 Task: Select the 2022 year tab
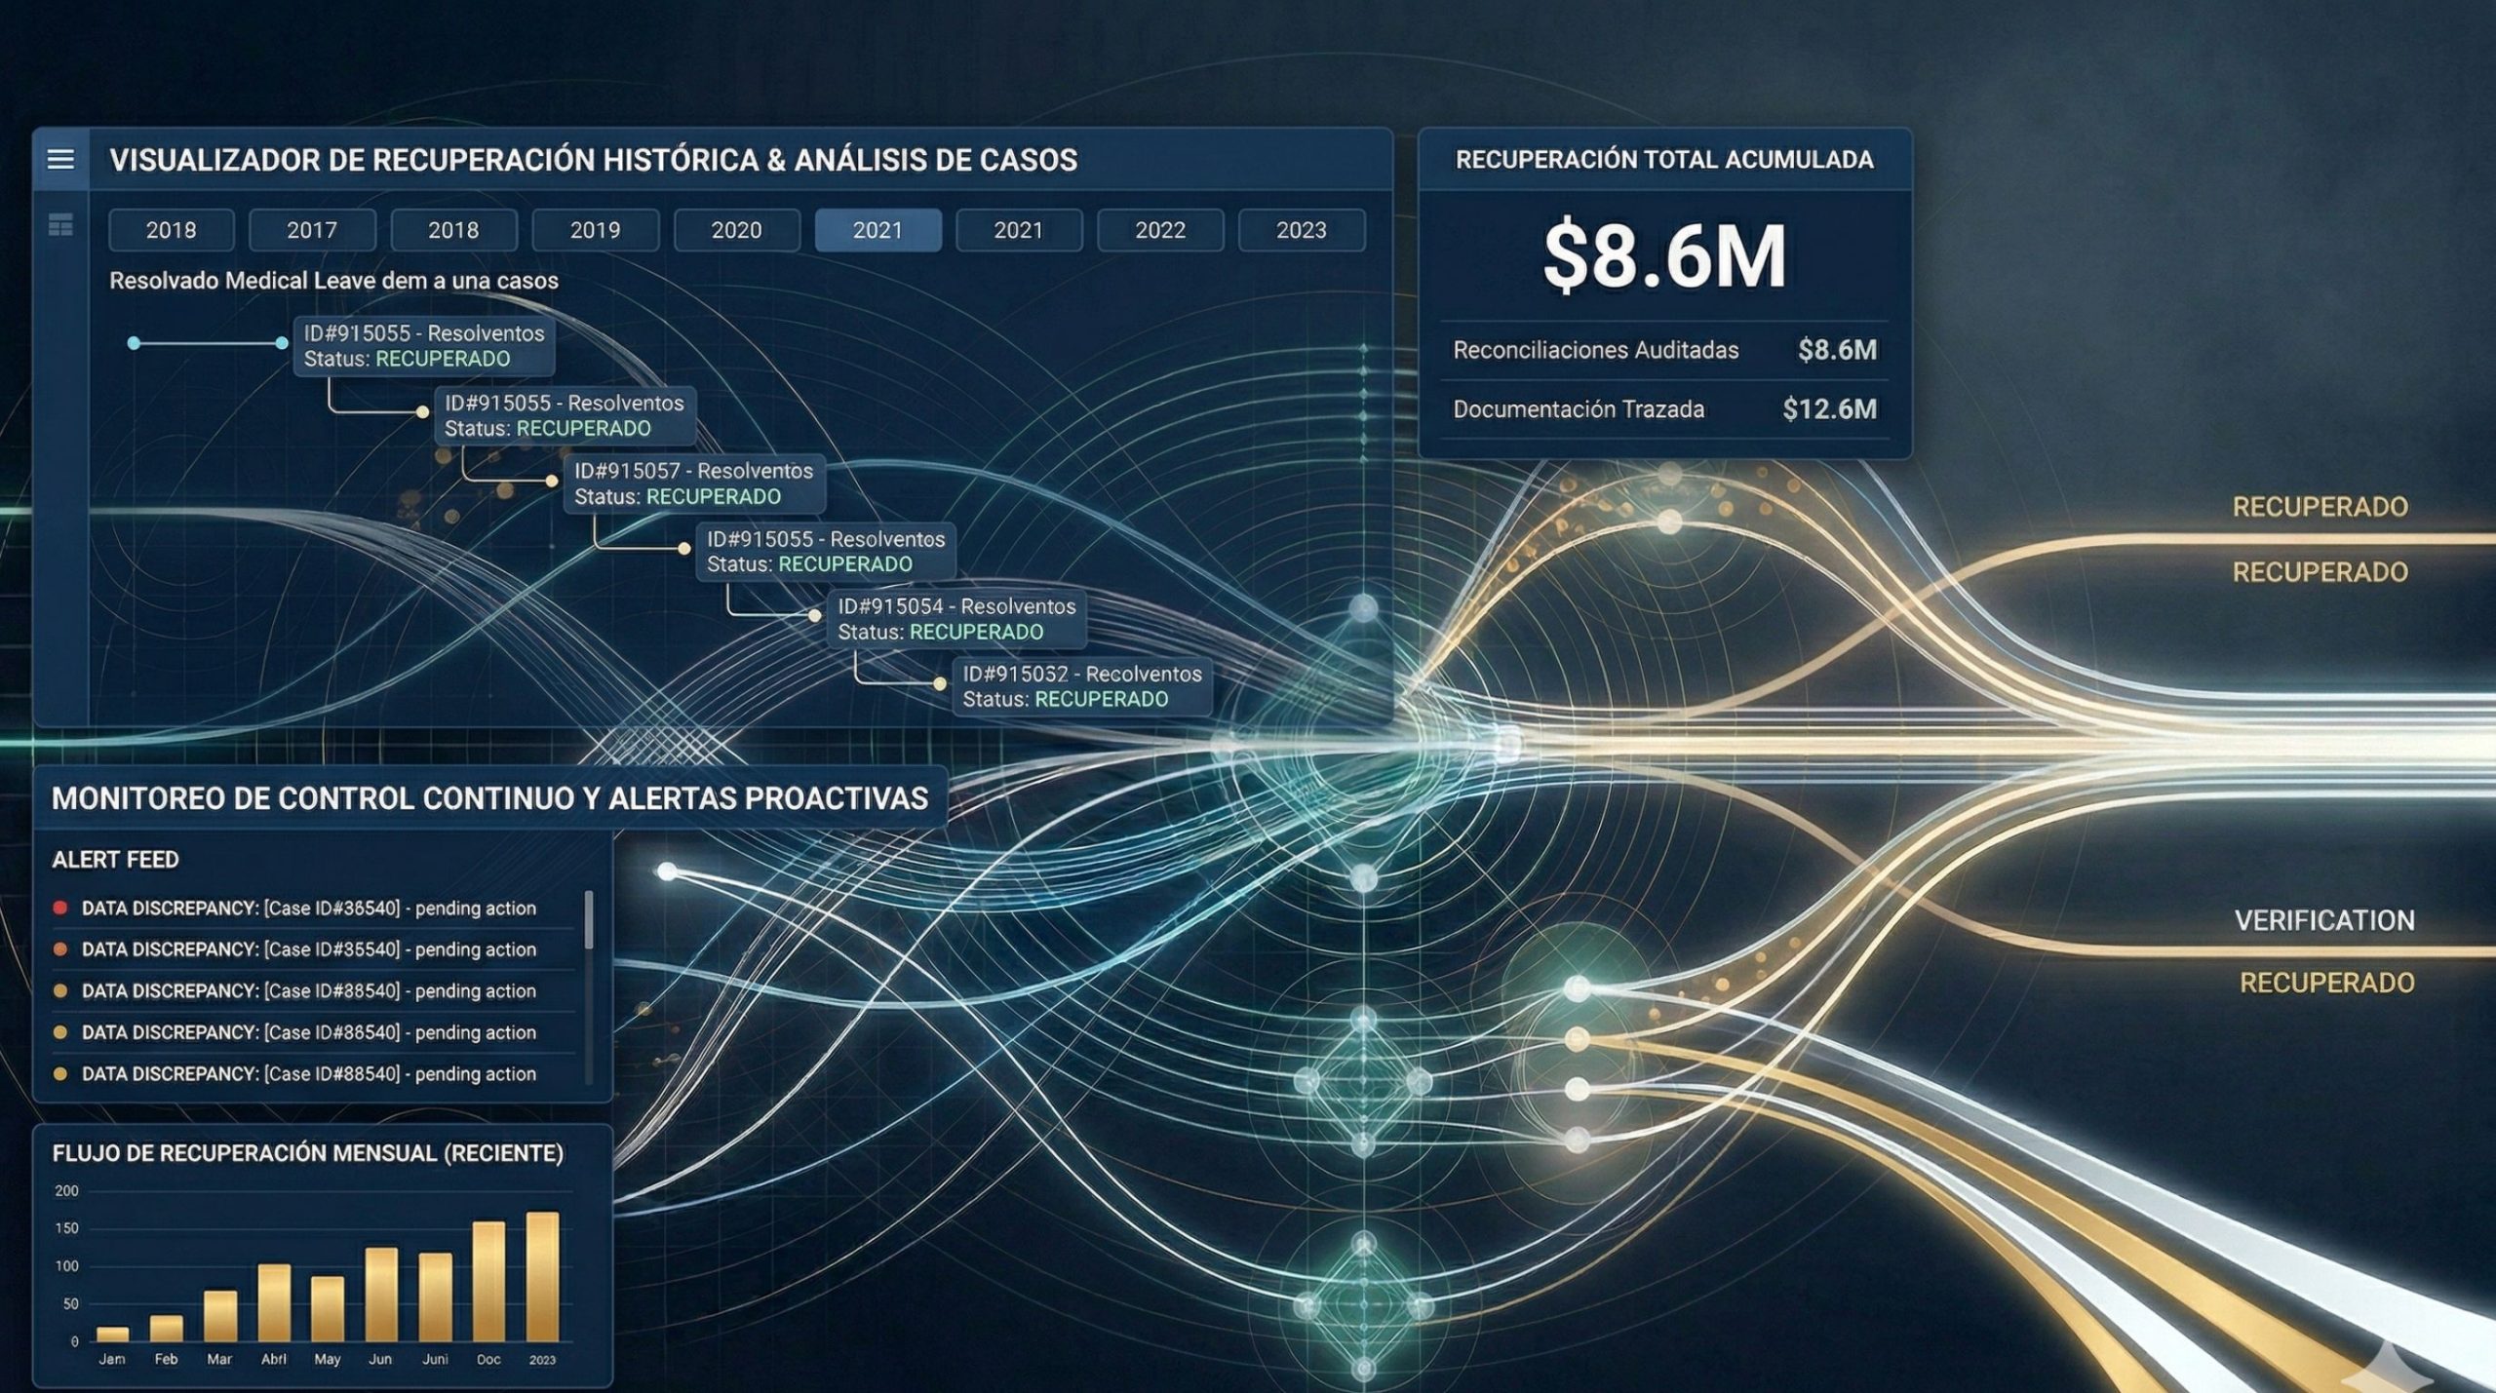pos(1159,230)
